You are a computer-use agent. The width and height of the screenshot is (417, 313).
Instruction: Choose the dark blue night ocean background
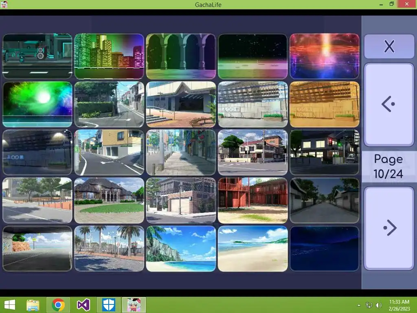coord(325,249)
